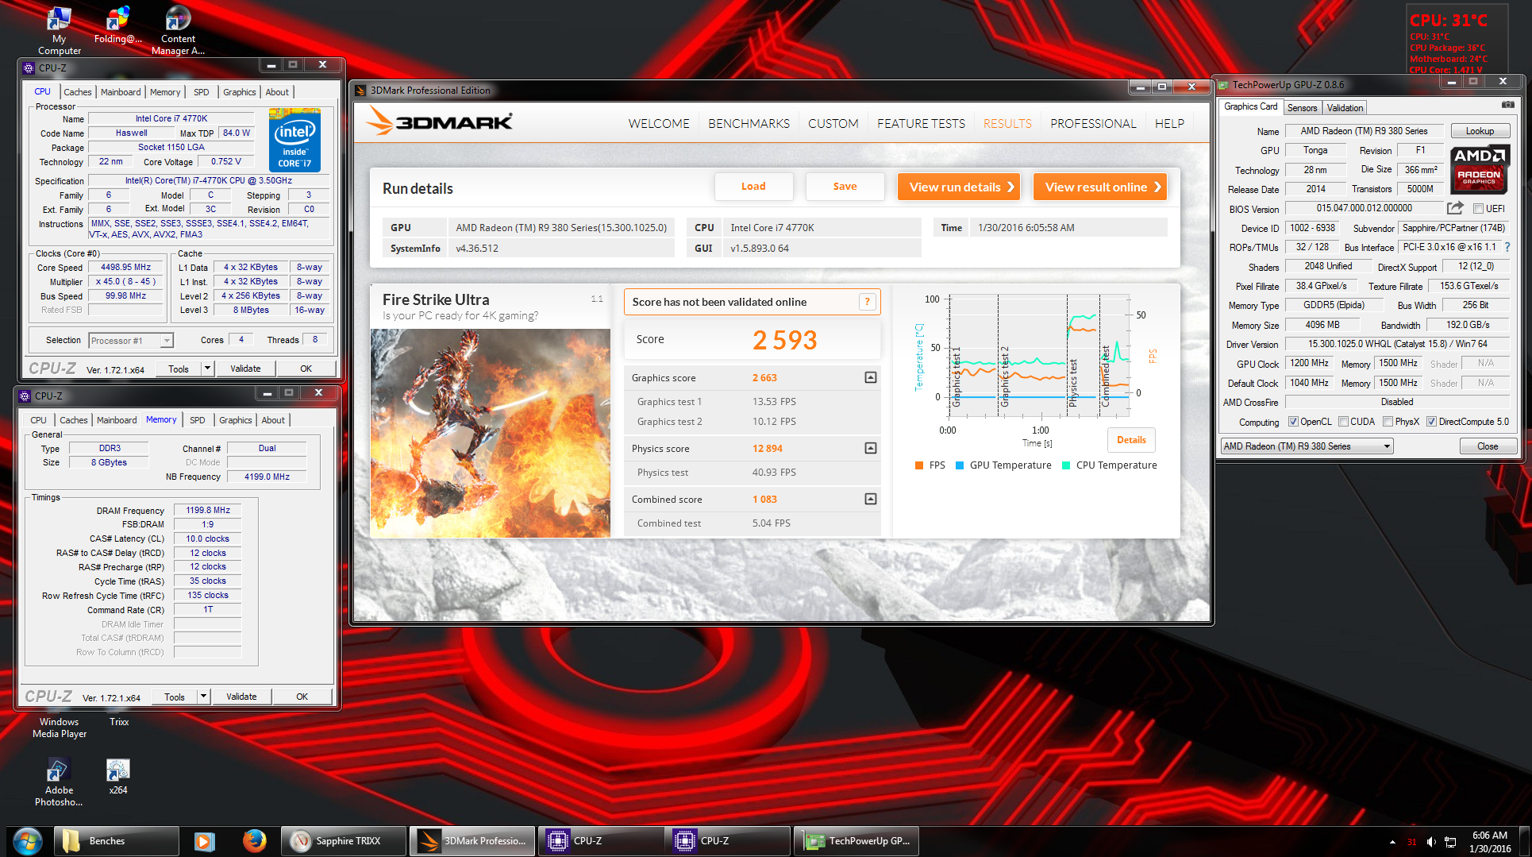Open FEATURE TESTS section in 3DMark
Screen dimensions: 1532x857
click(921, 124)
